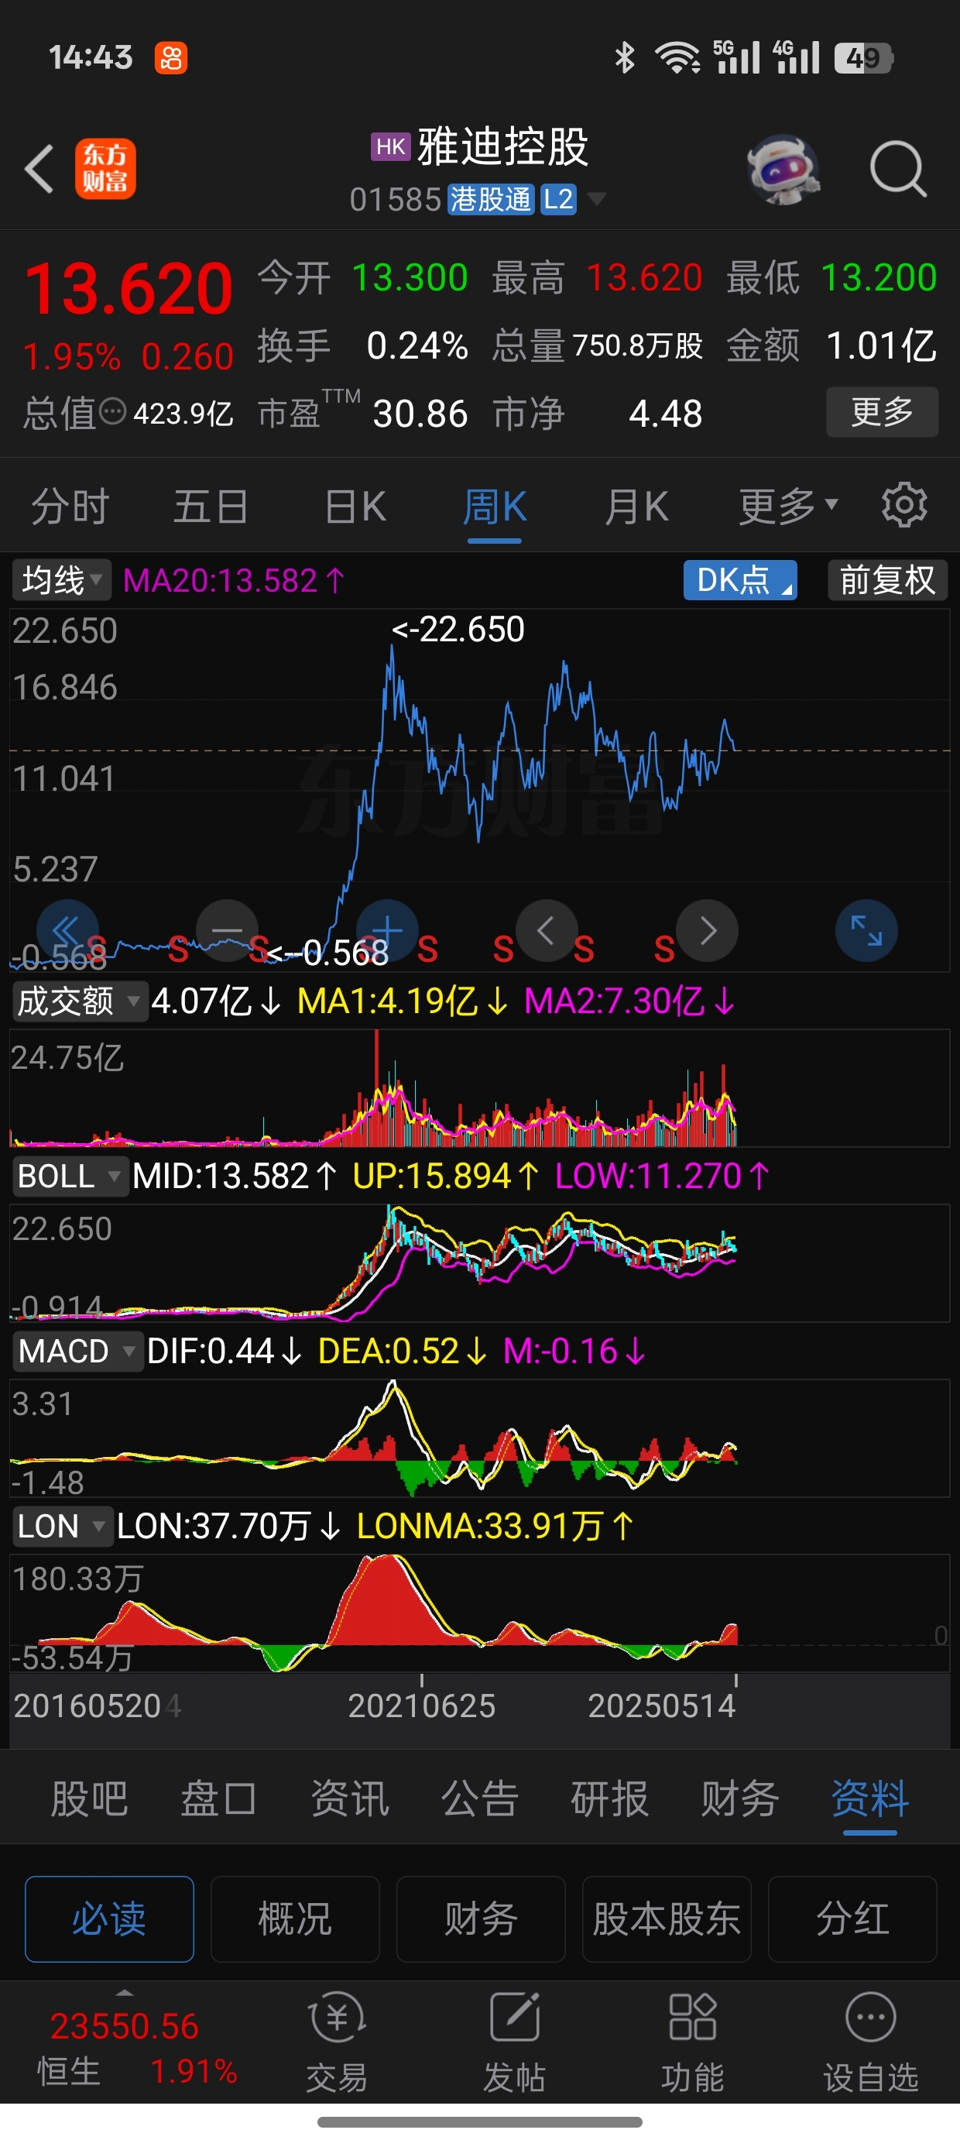Toggle the DK点 signal button

pos(740,580)
